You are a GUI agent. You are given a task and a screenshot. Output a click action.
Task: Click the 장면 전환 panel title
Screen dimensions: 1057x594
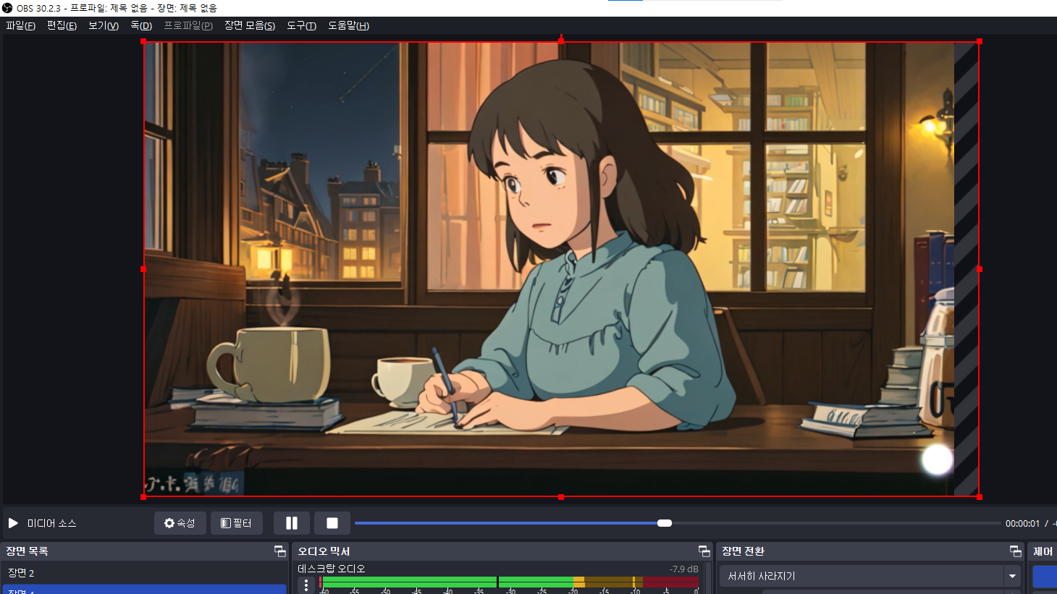click(743, 551)
